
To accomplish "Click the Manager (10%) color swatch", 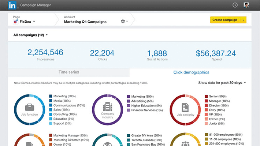I will pos(206,101).
